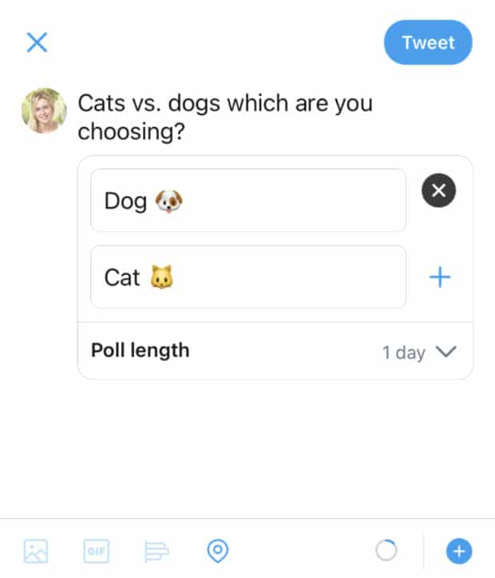Tap the add photo icon
Image resolution: width=495 pixels, height=578 pixels.
click(36, 551)
